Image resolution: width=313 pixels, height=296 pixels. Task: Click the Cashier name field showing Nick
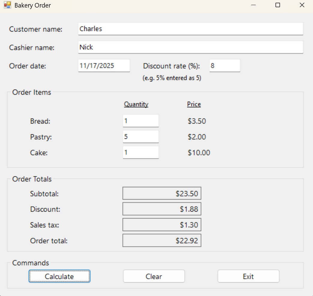pyautogui.click(x=190, y=47)
